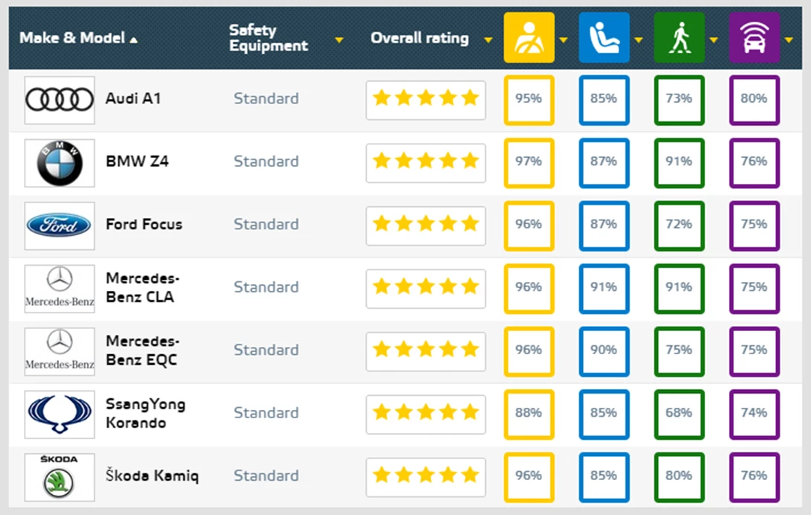Click the purple Safety Assist category icon

(754, 37)
